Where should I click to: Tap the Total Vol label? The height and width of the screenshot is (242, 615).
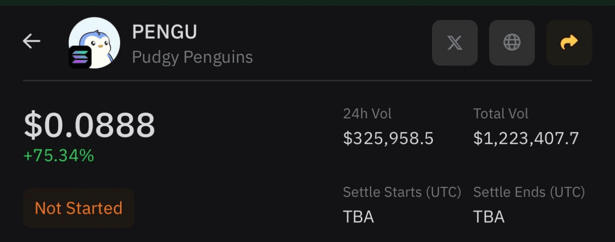[501, 114]
